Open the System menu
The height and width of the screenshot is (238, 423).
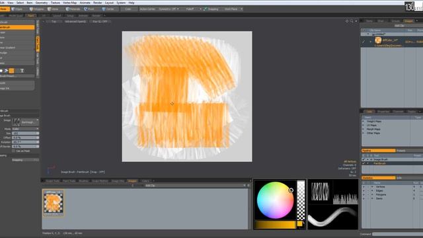coord(121,3)
